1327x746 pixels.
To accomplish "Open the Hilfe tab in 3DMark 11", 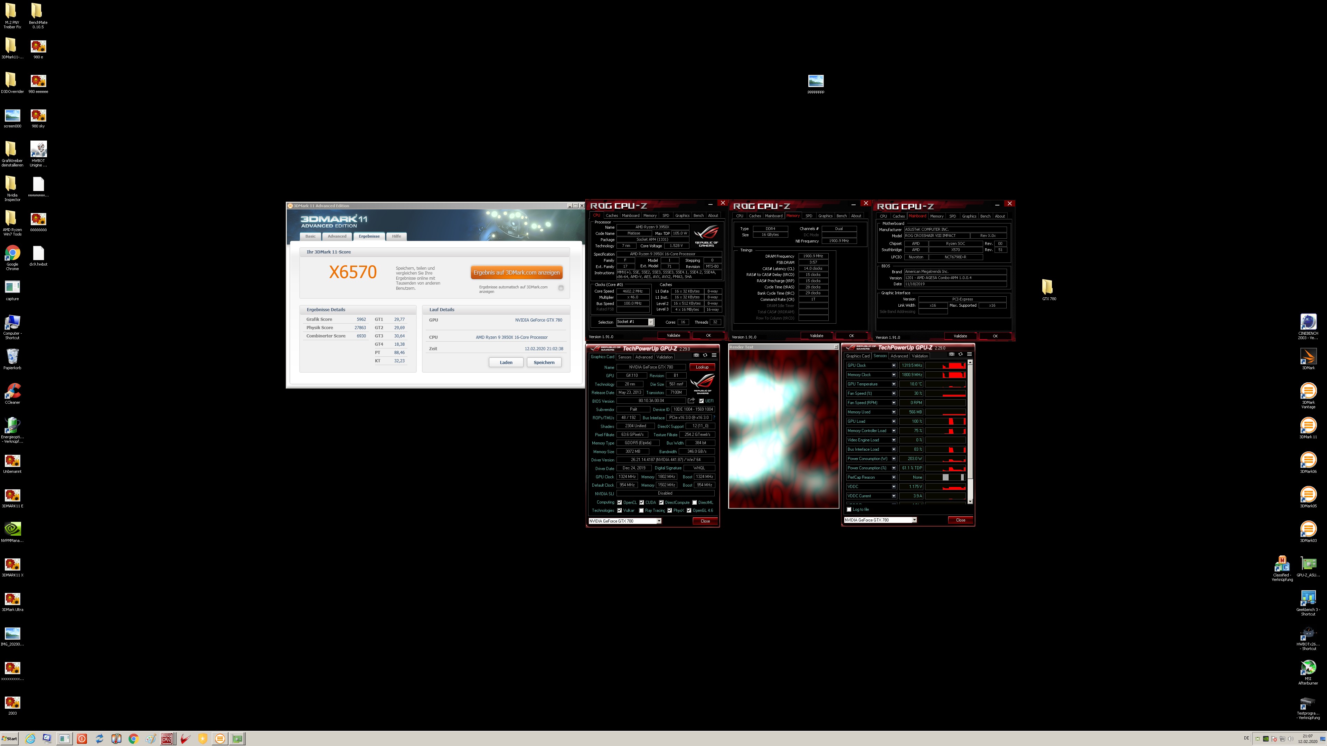I will click(x=396, y=236).
